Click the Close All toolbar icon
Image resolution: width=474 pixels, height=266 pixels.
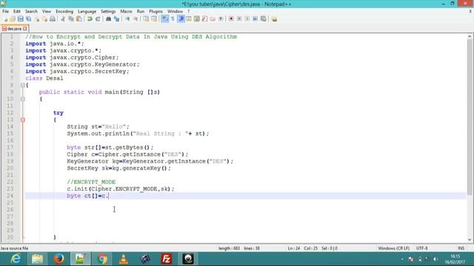[x=44, y=19]
